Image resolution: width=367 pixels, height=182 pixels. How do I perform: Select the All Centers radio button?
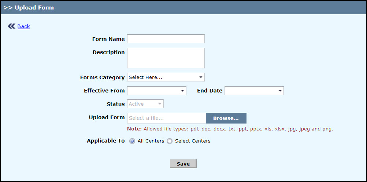[x=132, y=141]
